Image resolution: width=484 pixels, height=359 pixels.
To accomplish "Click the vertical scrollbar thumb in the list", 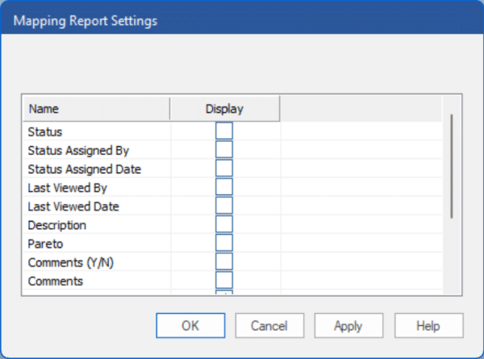I will [x=452, y=166].
